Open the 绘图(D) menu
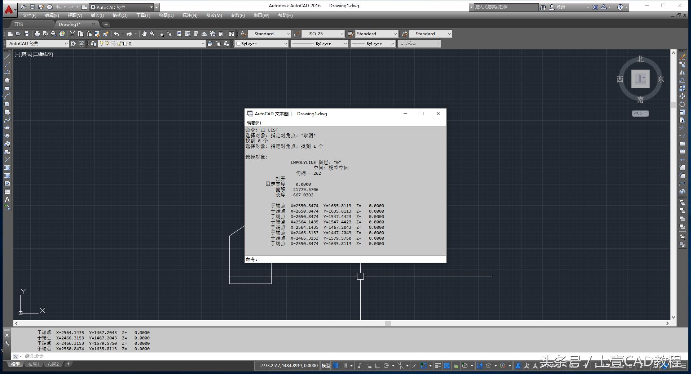The height and width of the screenshot is (374, 691). point(166,15)
